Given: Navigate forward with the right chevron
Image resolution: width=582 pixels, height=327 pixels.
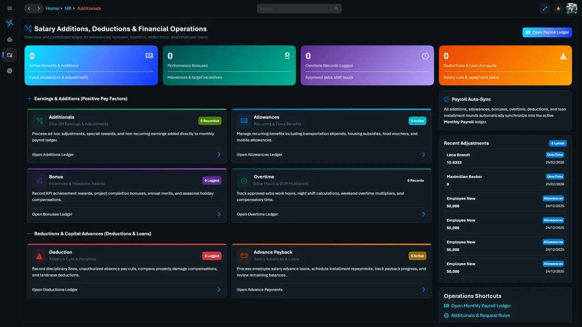Looking at the screenshot, I should (x=39, y=8).
